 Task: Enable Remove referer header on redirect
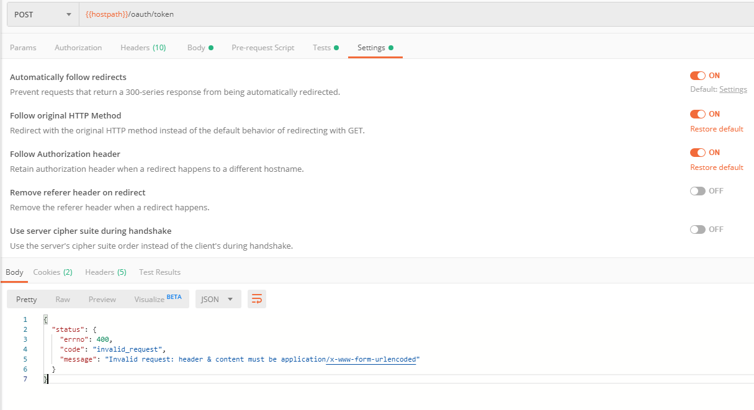click(698, 190)
